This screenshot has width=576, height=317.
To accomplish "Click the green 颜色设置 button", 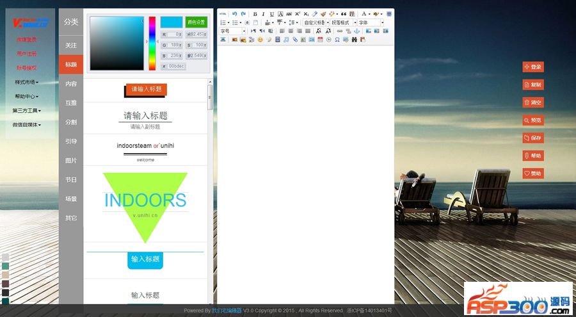I will [196, 22].
